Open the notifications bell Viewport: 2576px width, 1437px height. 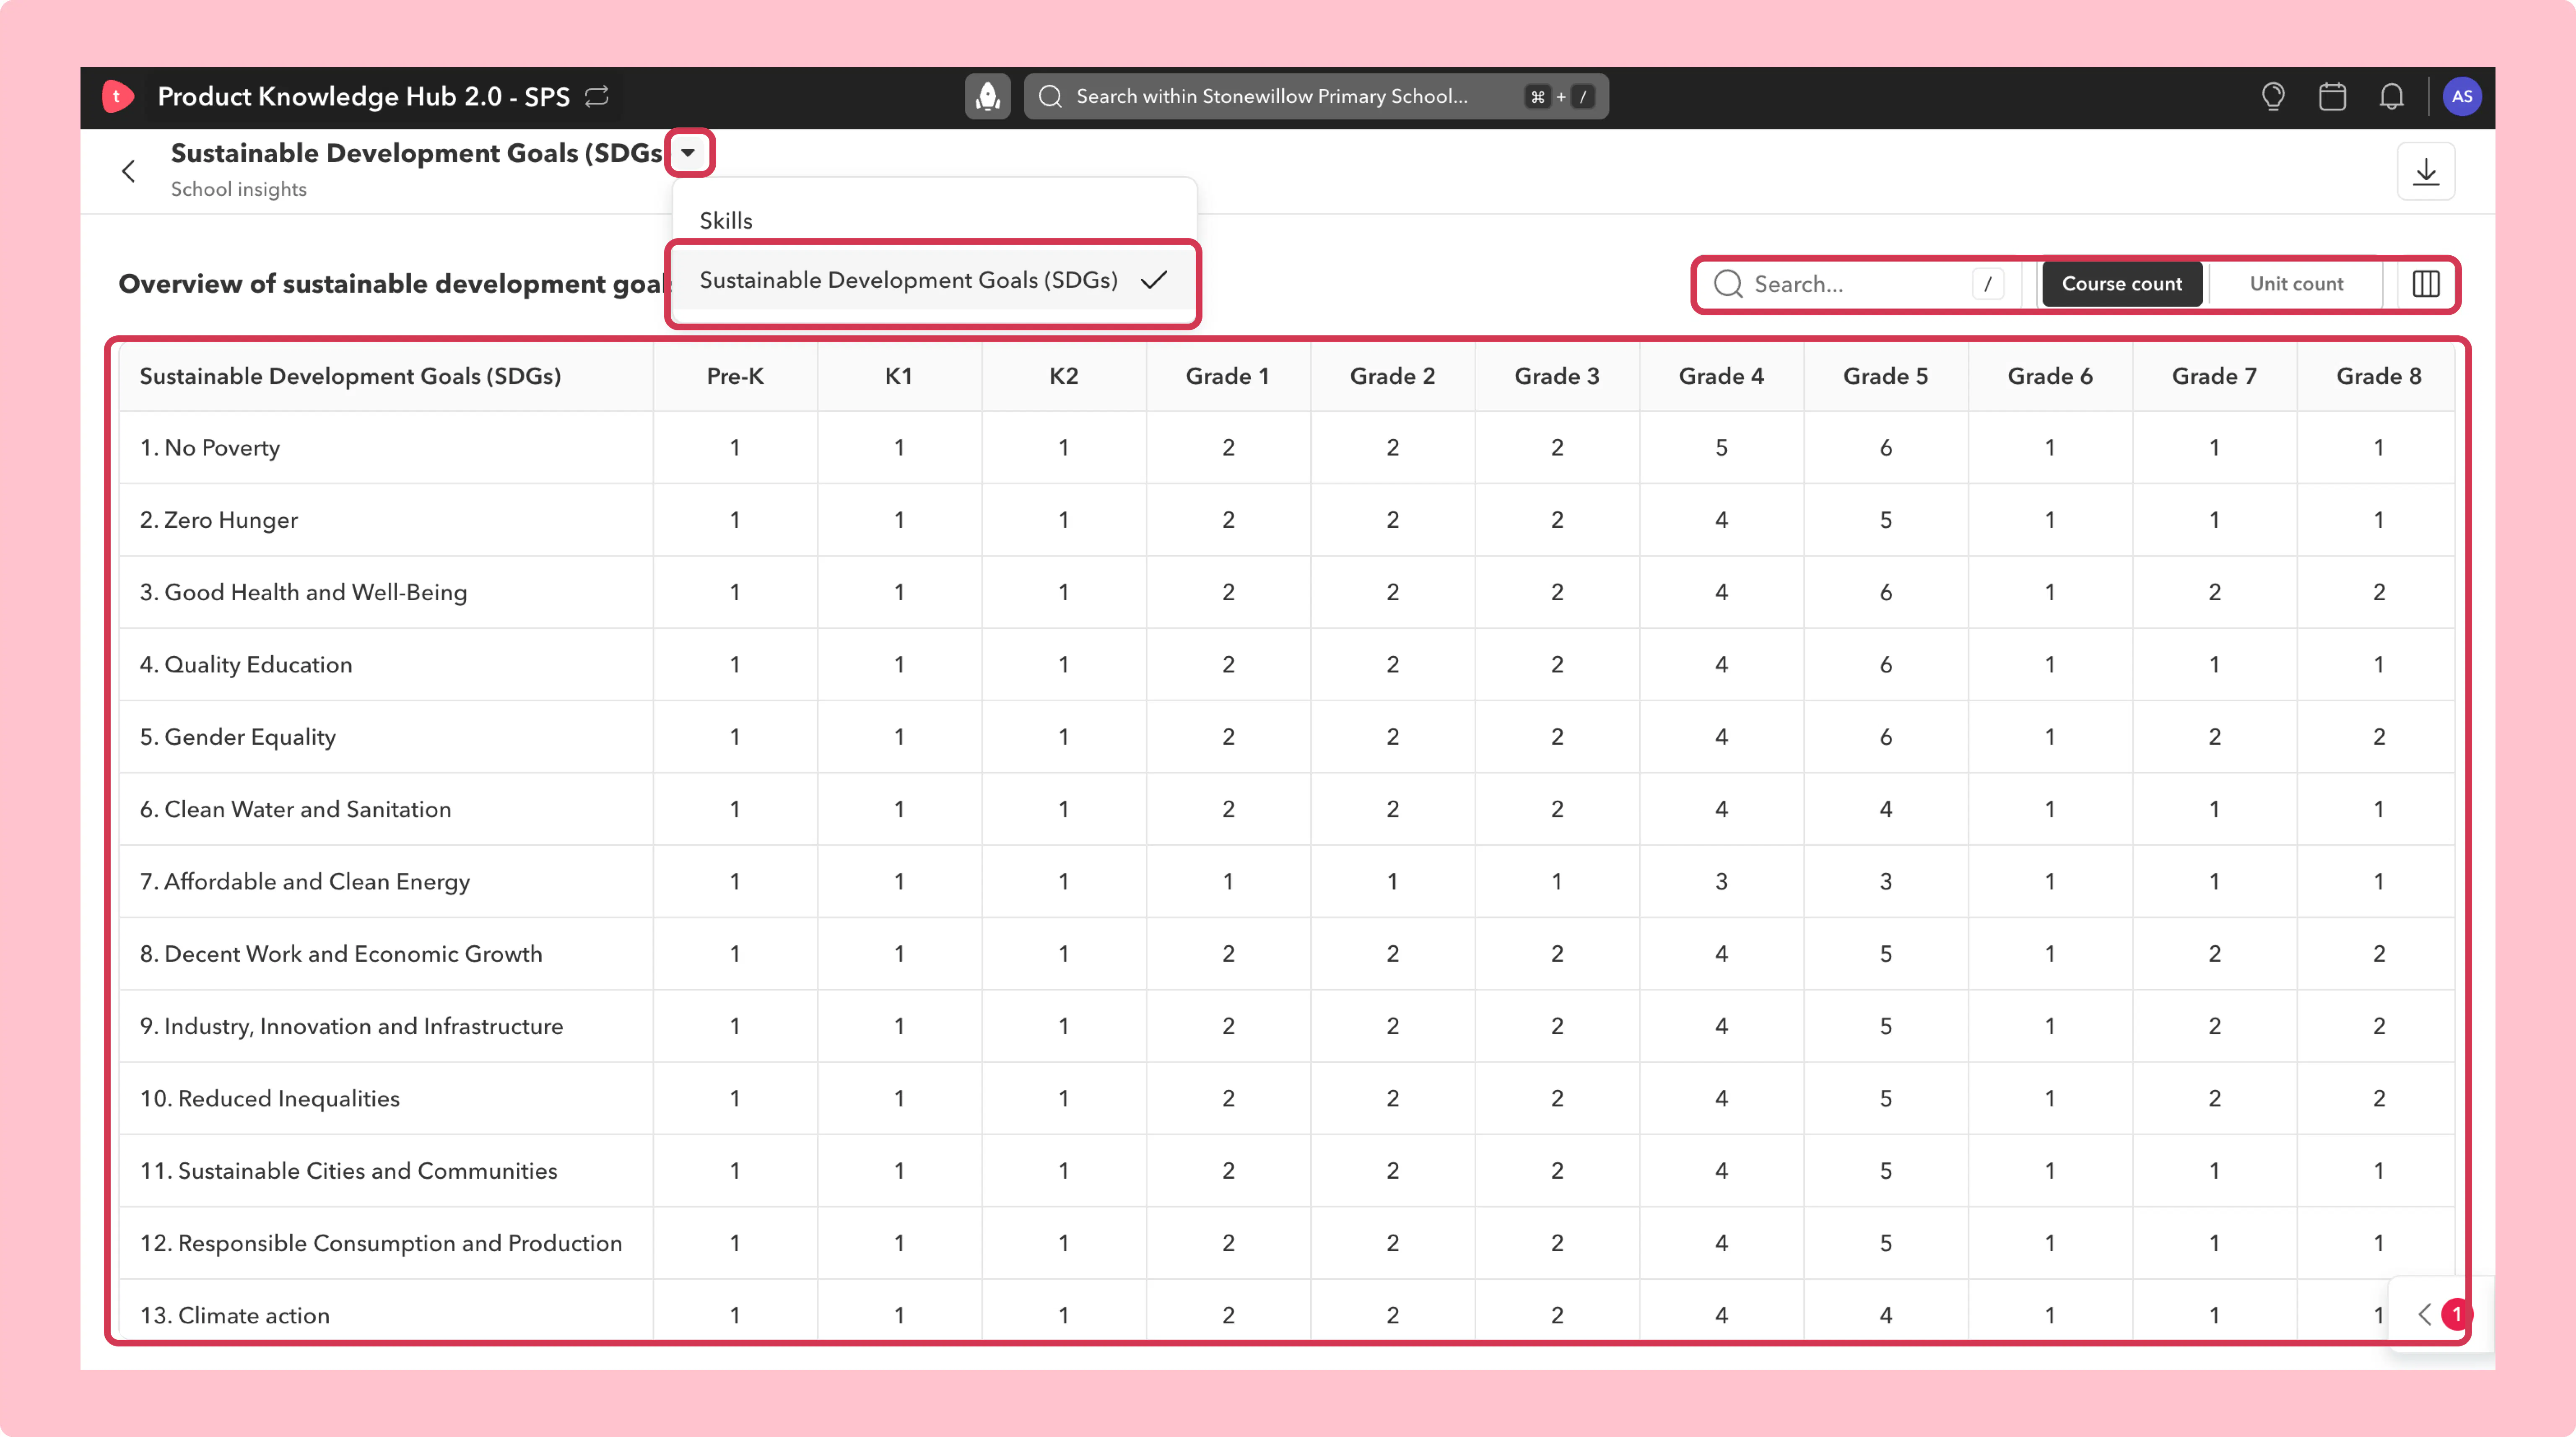point(2391,96)
